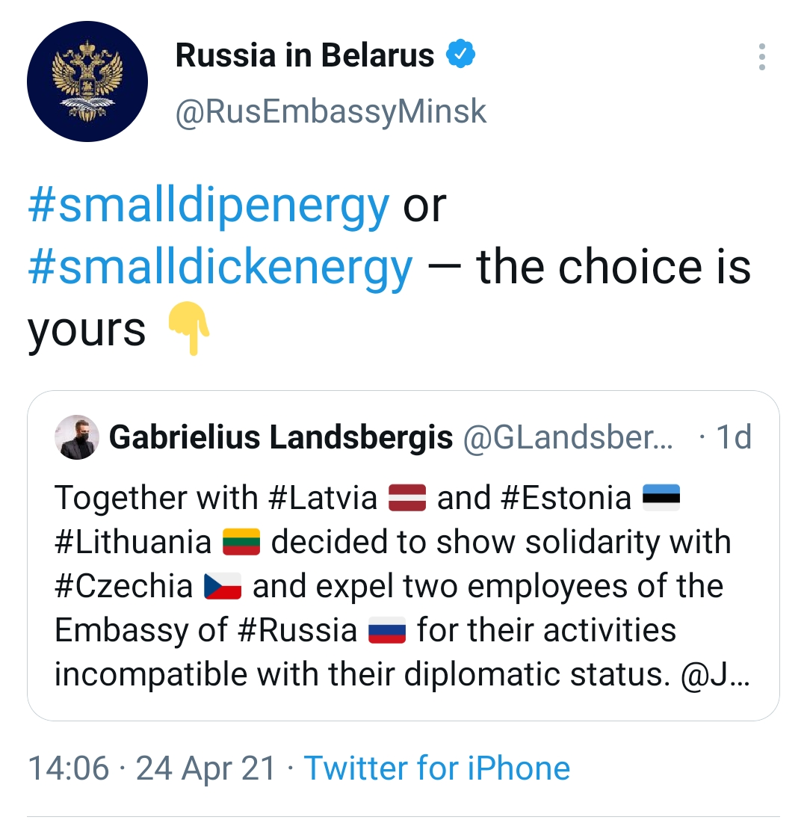
Task: Click the 1d timestamp on quoted tweet
Action: [x=733, y=437]
